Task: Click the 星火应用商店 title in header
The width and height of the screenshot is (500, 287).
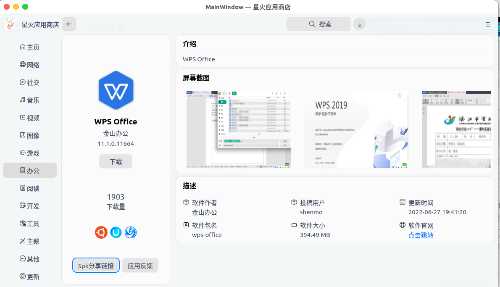Action: click(40, 24)
